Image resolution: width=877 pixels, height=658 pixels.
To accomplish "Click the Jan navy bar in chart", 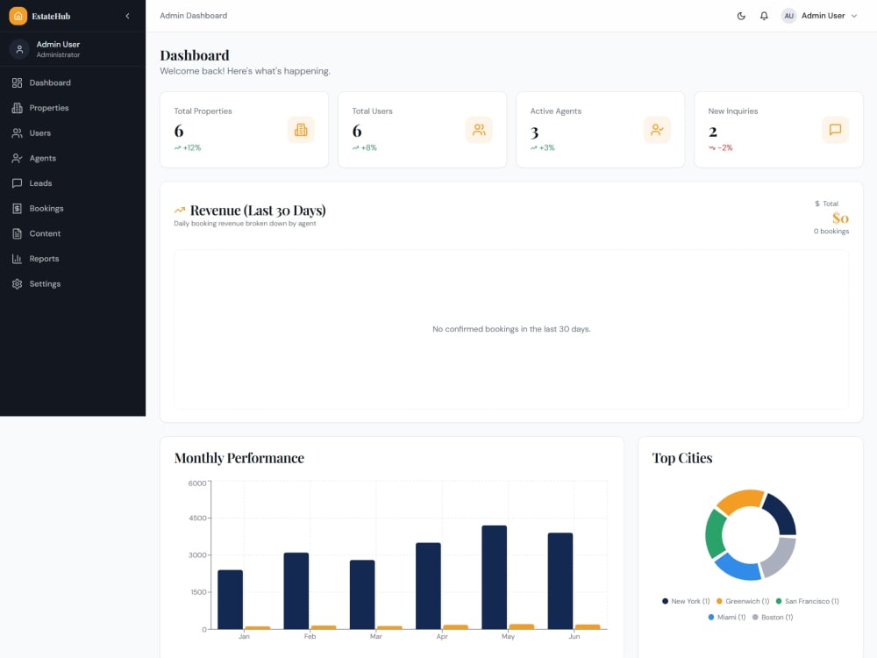I will pos(230,600).
